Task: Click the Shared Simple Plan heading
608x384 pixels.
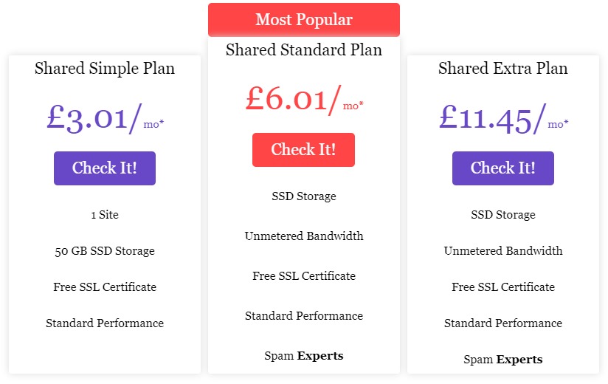Action: [105, 68]
